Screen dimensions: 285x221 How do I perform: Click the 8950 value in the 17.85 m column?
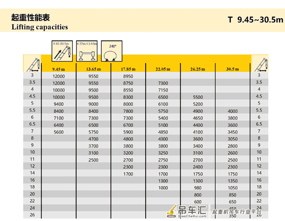coord(128,76)
